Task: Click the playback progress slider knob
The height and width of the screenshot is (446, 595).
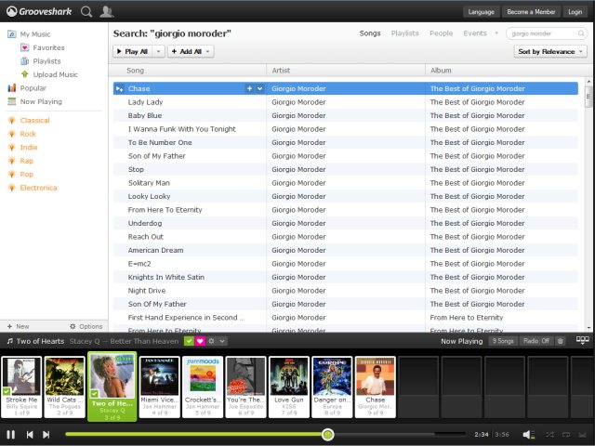Action: [x=327, y=434]
